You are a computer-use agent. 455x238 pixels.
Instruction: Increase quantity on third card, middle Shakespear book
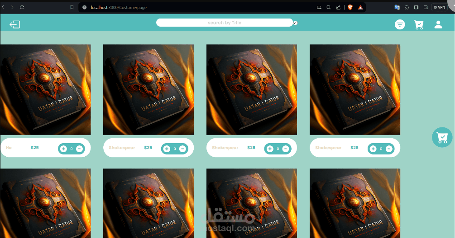coord(270,149)
